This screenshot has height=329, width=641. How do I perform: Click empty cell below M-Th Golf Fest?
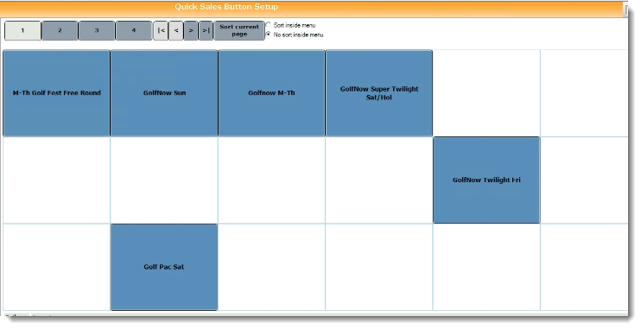click(56, 180)
